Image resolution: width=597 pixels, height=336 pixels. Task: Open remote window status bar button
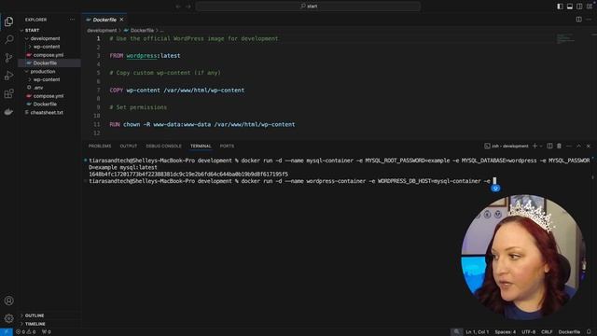coord(7,332)
